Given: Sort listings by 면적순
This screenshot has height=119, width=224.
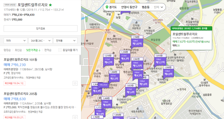Looking at the screenshot, I should coord(48,50).
